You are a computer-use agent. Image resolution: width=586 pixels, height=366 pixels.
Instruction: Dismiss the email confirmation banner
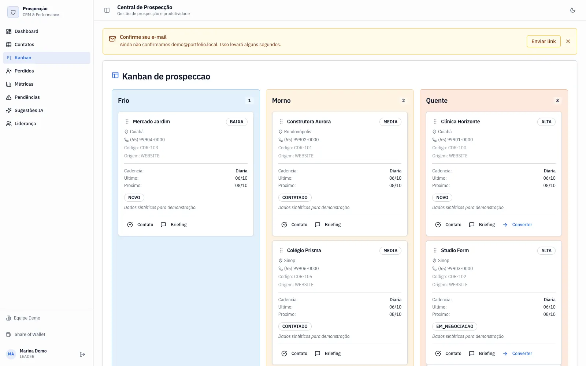click(568, 41)
